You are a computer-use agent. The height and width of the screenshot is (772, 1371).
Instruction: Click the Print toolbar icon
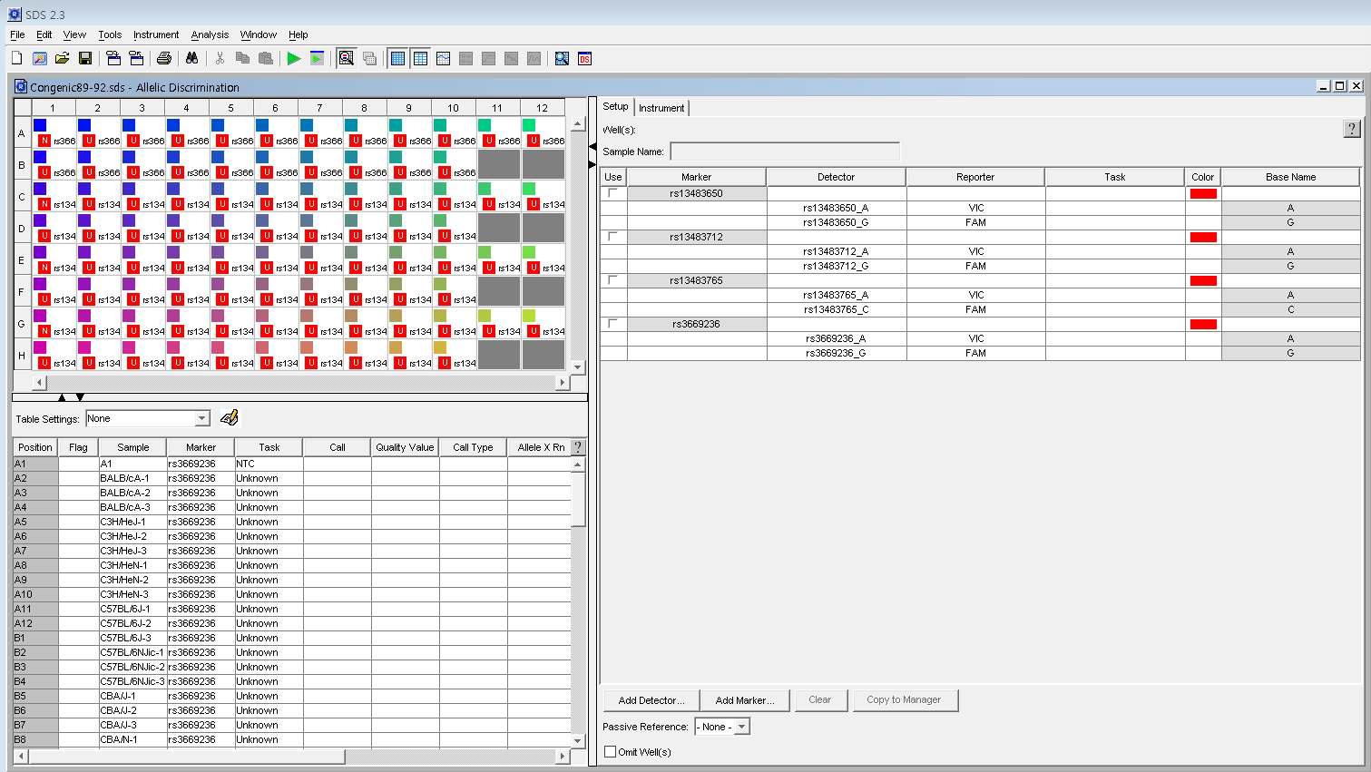(164, 58)
